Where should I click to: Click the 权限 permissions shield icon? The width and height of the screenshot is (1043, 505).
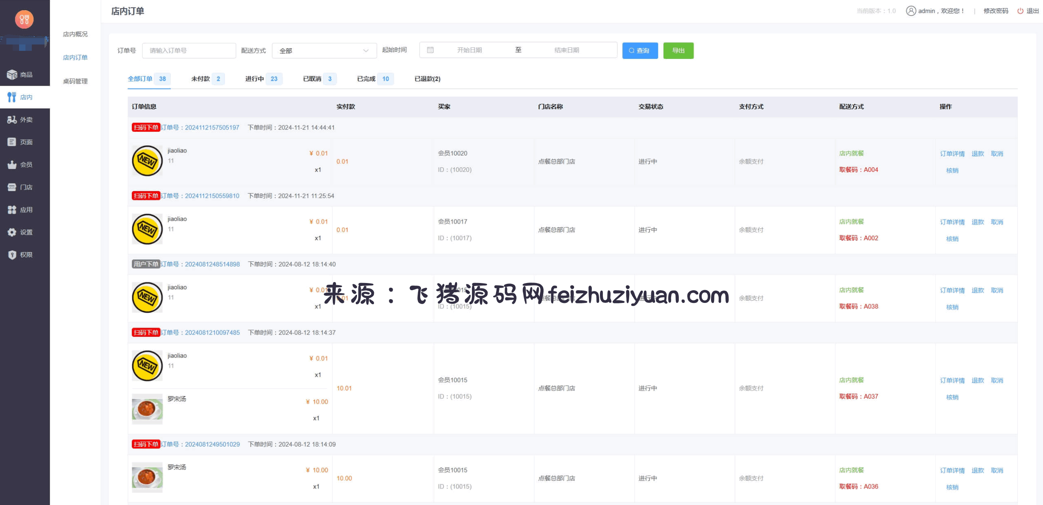coord(12,255)
